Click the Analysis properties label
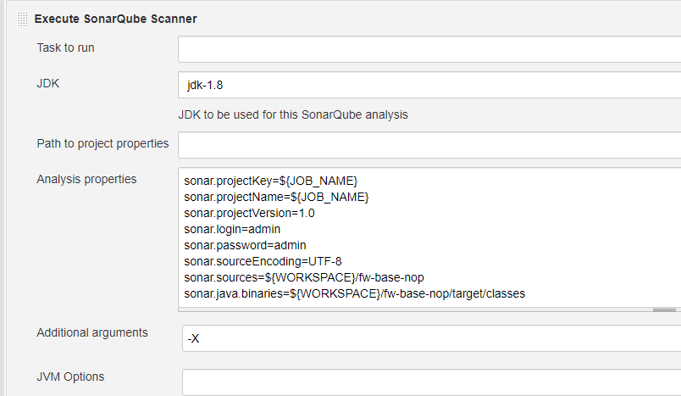 click(x=86, y=179)
